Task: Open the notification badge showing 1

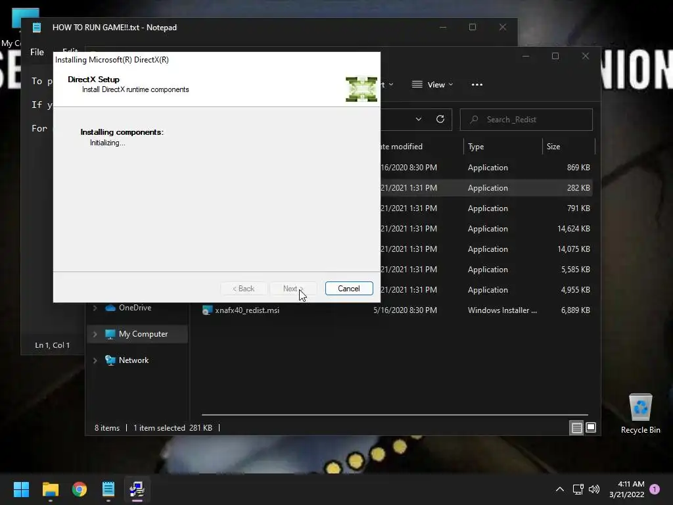Action: (655, 489)
